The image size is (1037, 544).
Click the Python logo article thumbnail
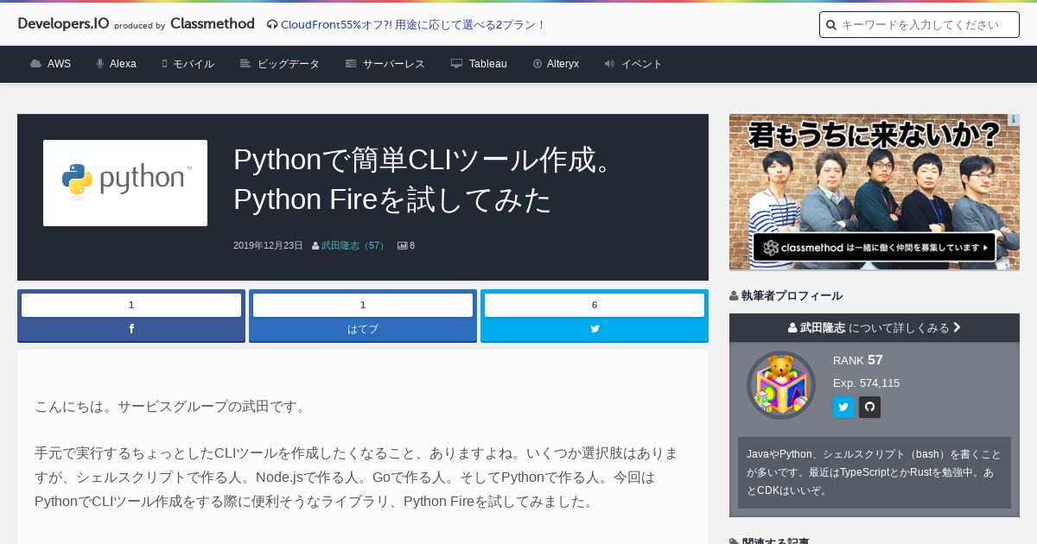click(125, 183)
